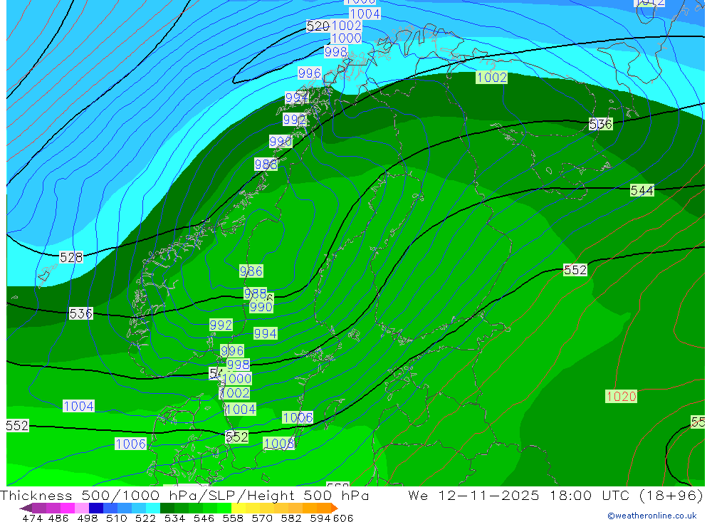This screenshot has height=522, width=712.
Task: Click the legend value 594
Action: tap(320, 518)
